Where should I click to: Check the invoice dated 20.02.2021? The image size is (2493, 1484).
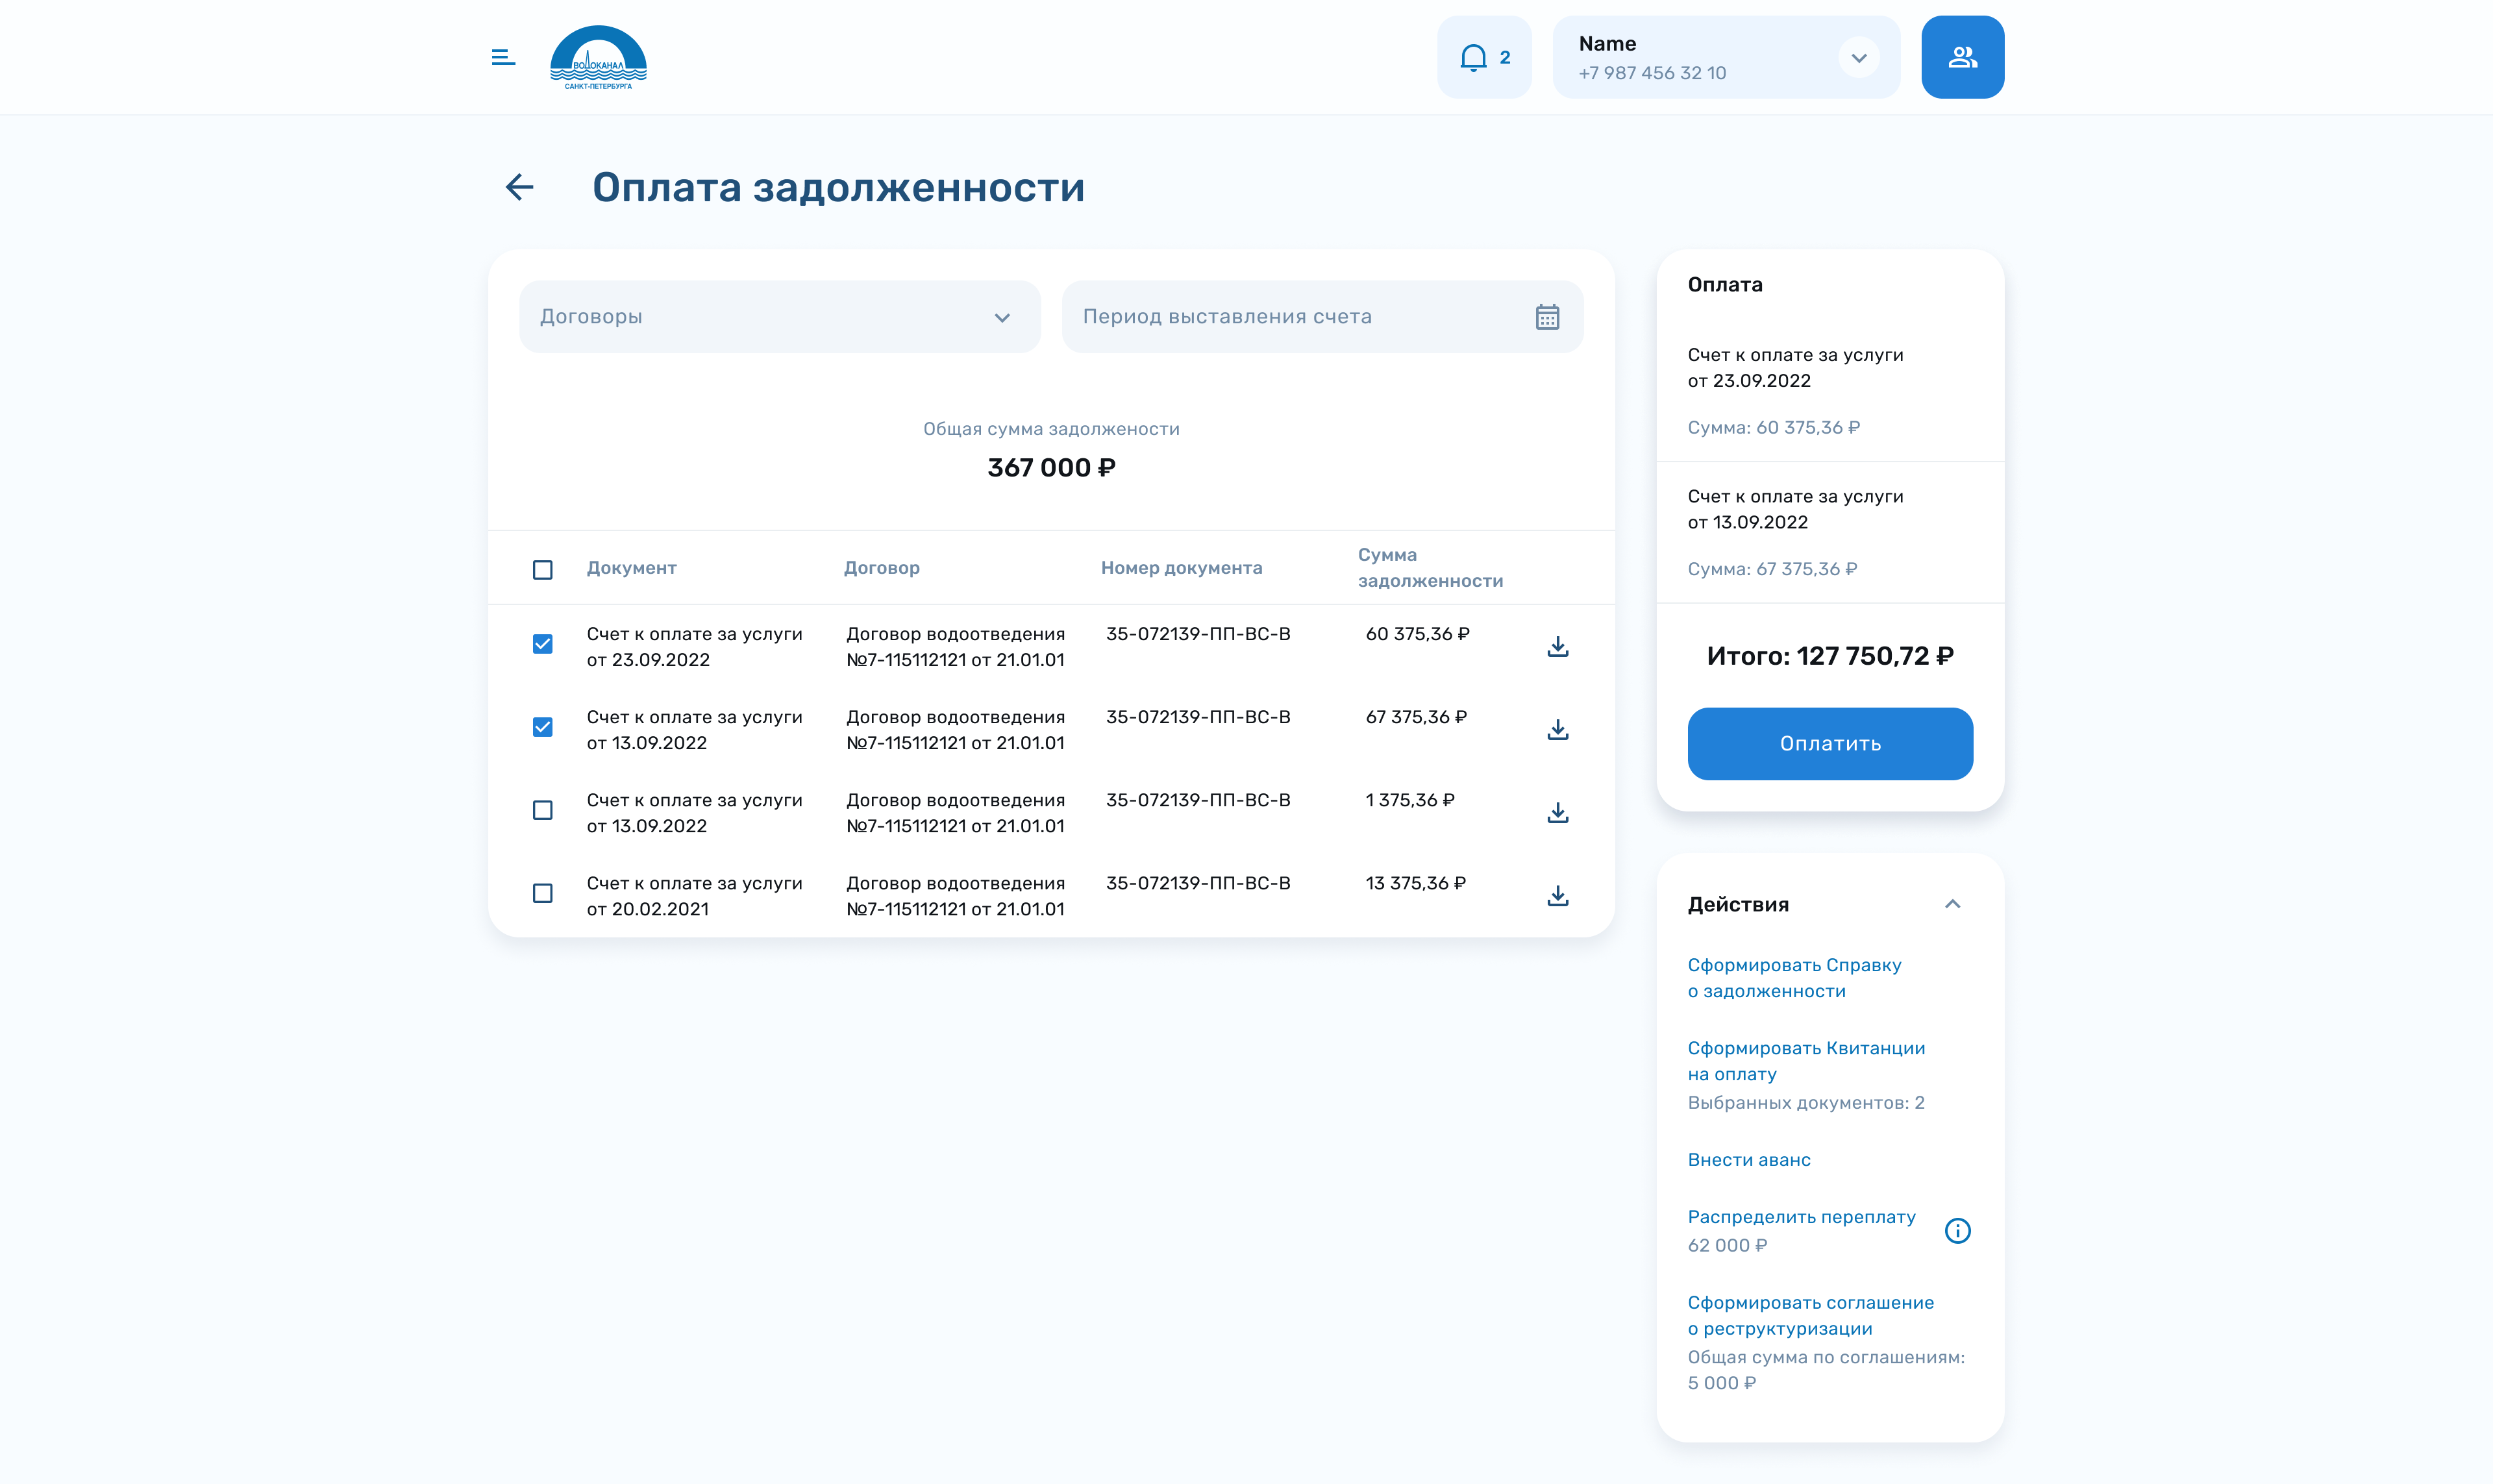pos(543,893)
